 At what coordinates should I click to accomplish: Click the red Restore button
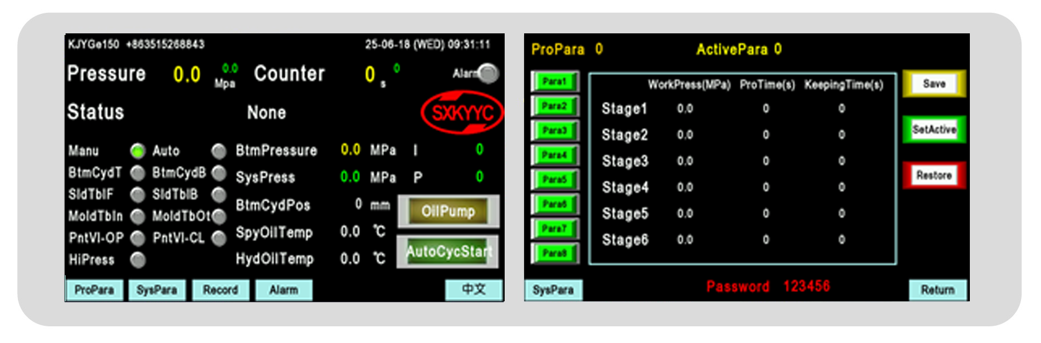click(x=934, y=176)
